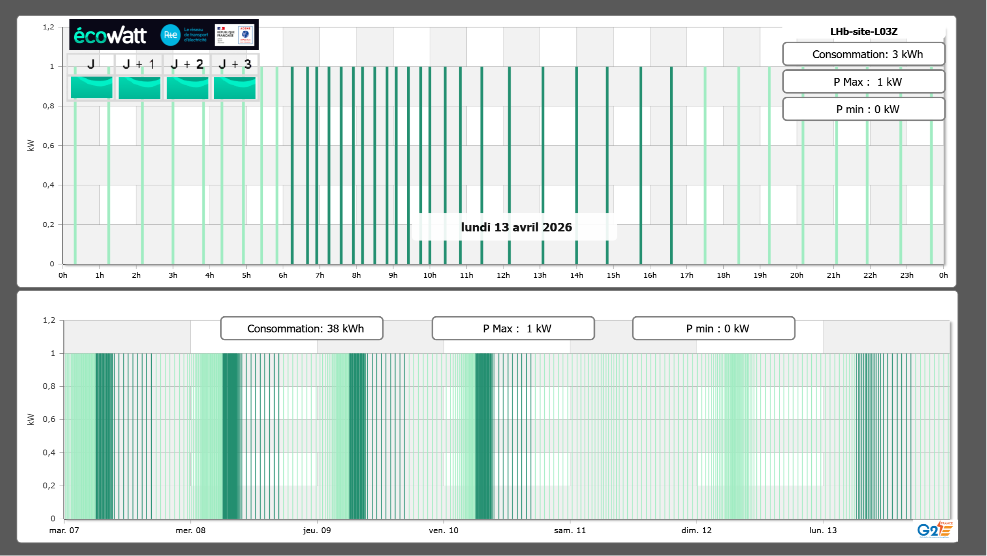Image resolution: width=987 pixels, height=556 pixels.
Task: Click daily P Max 1 kW box
Action: point(864,82)
